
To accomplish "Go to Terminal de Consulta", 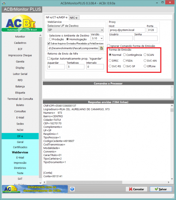I will (x=20, y=99).
